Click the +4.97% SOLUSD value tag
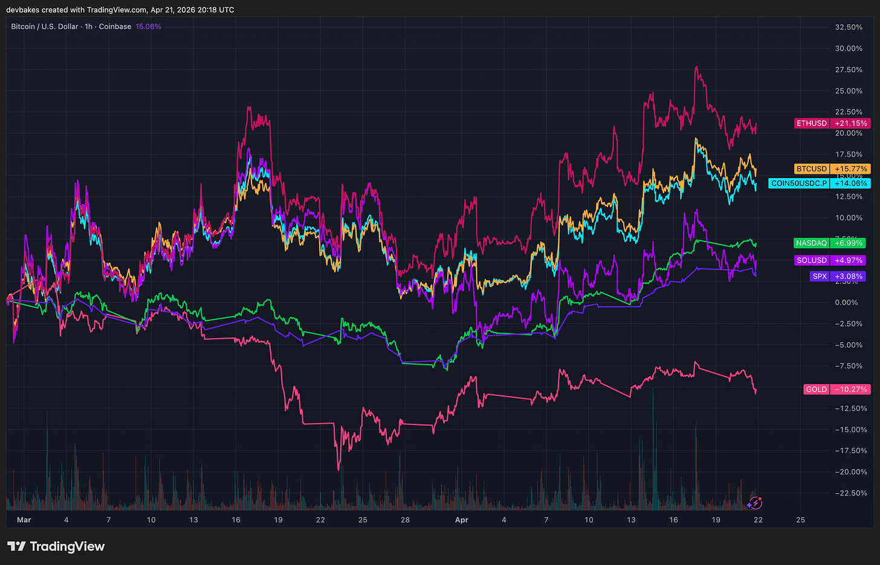Screen dimensions: 880x565 click(x=848, y=260)
